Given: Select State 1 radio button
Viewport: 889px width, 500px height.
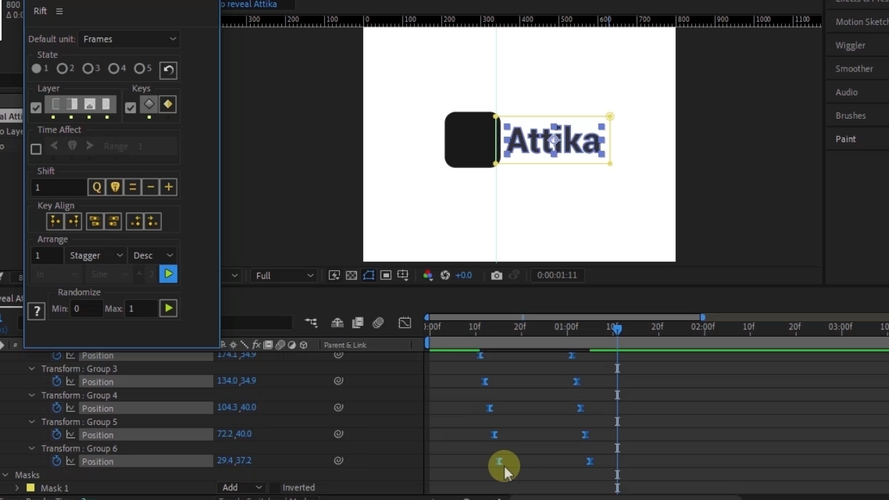Looking at the screenshot, I should tap(37, 68).
